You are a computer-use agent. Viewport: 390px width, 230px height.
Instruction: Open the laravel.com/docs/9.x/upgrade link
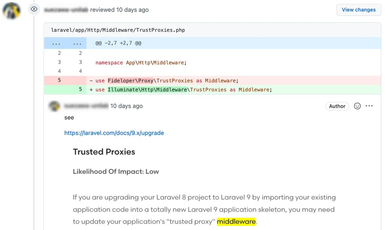[114, 133]
